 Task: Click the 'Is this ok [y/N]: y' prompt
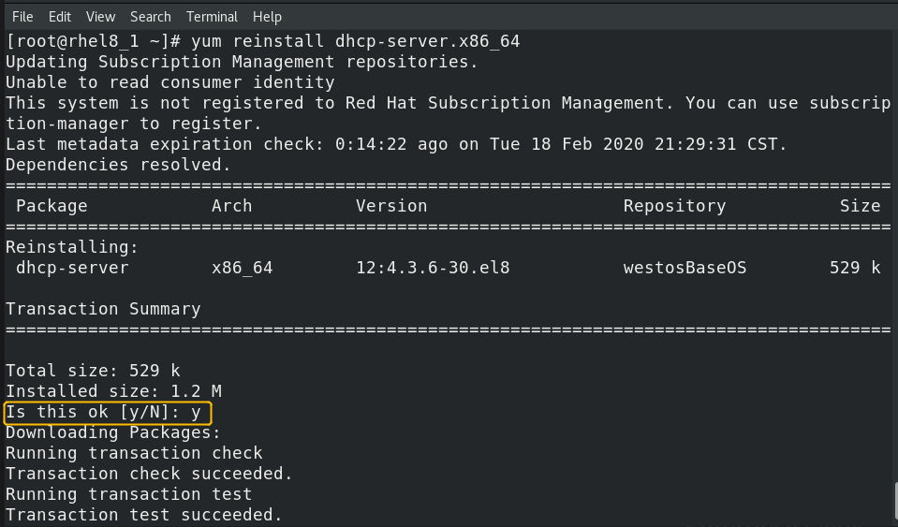108,413
